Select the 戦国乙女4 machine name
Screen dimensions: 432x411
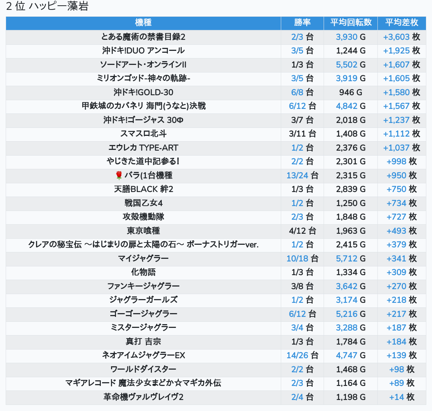pyautogui.click(x=143, y=203)
